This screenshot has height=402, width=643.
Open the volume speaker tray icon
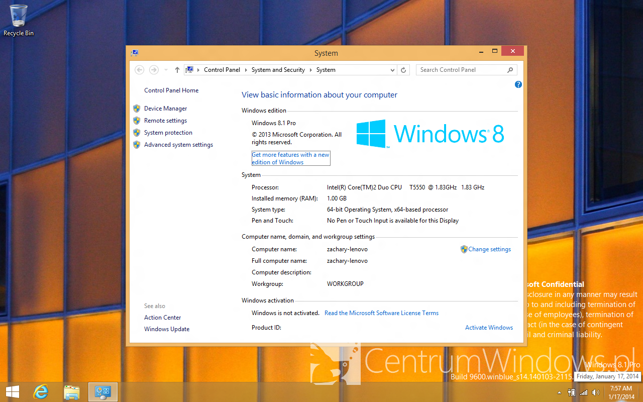(x=596, y=392)
